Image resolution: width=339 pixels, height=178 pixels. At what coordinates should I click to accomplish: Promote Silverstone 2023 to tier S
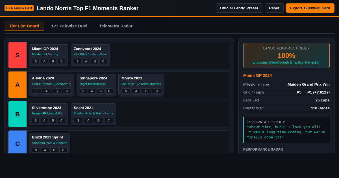point(36,120)
